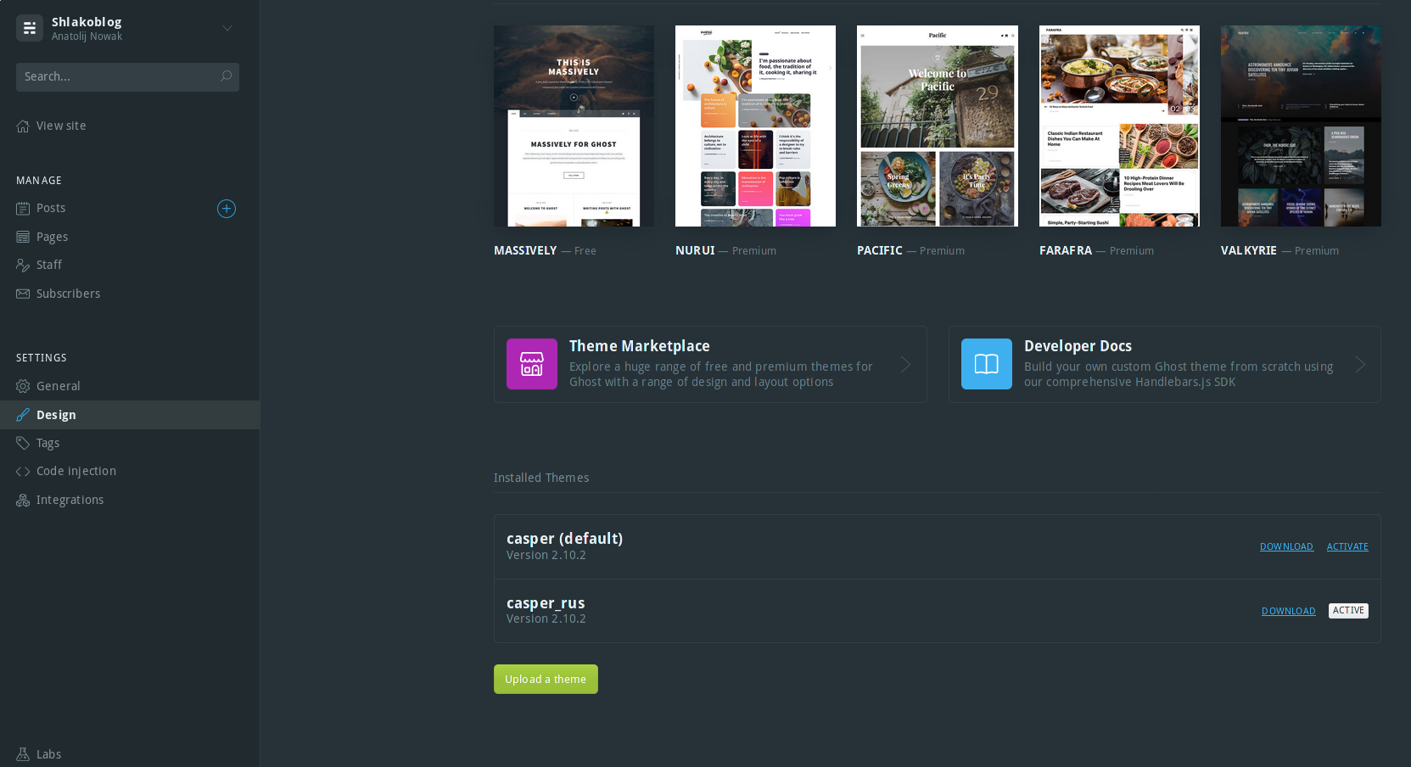1411x767 pixels.
Task: Activate the casper (default) theme
Action: click(1347, 546)
